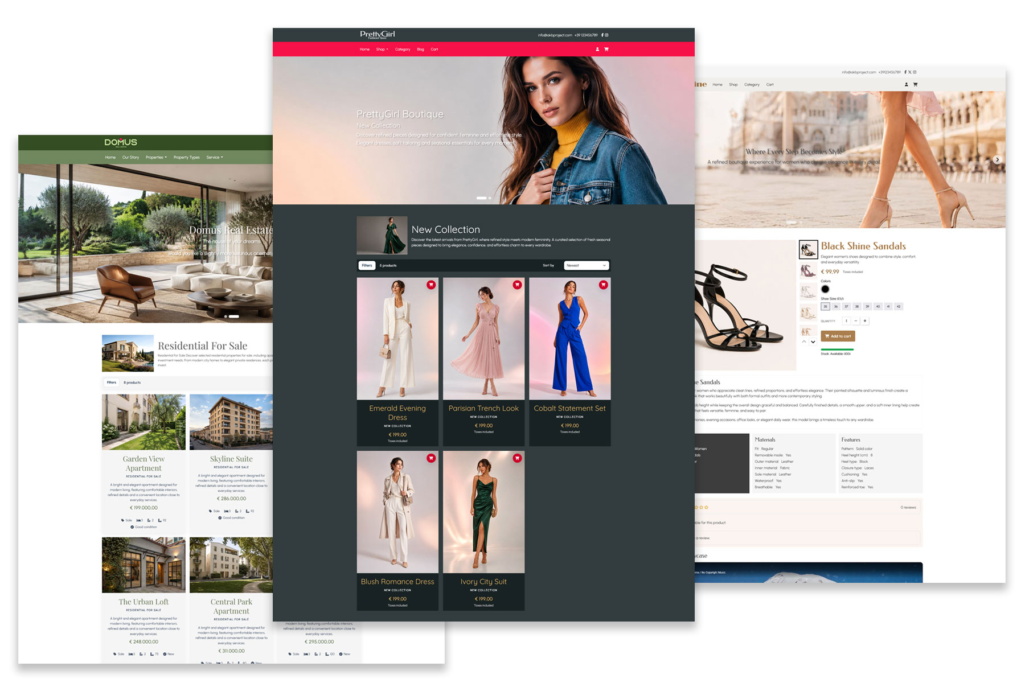Viewport: 1025px width, 683px height.
Task: Open Property Types in Domus navbar
Action: [187, 157]
